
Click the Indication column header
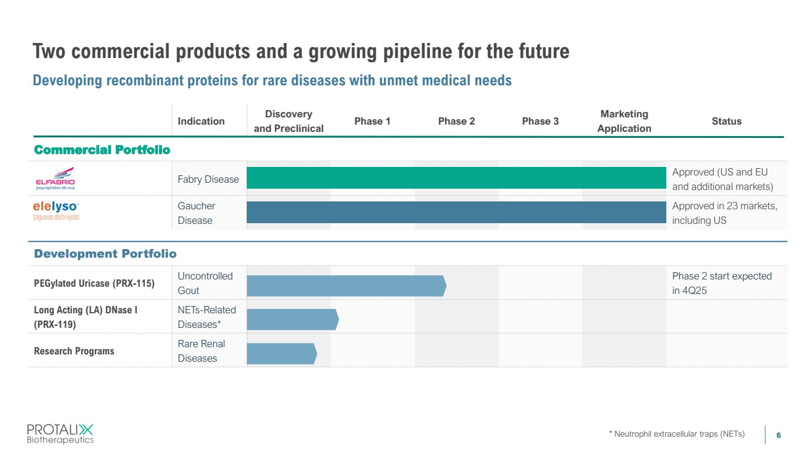(201, 121)
